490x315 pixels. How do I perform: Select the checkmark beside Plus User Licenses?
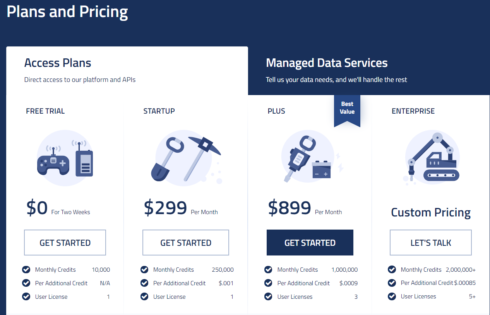pos(268,296)
